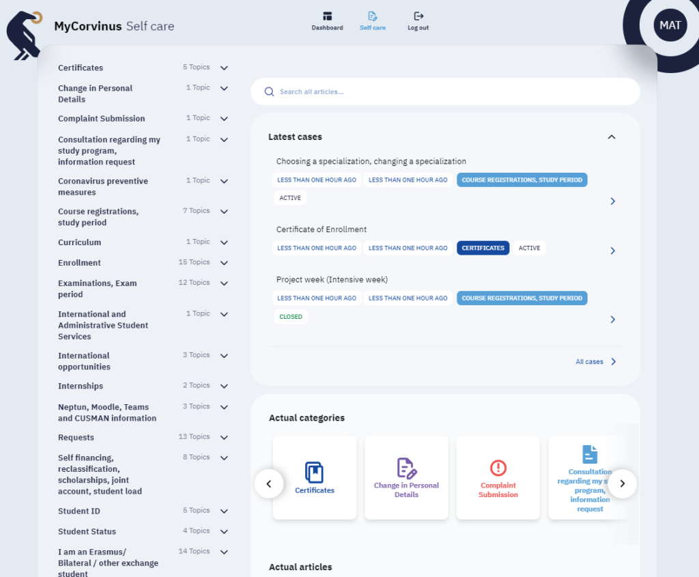Collapse the Latest cases section
Image resolution: width=699 pixels, height=577 pixels.
point(612,137)
